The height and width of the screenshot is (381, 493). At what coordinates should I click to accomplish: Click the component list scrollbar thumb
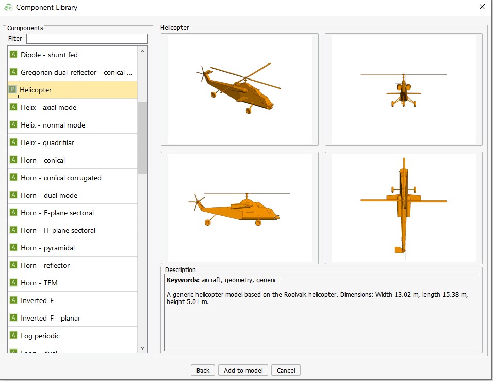point(142,137)
